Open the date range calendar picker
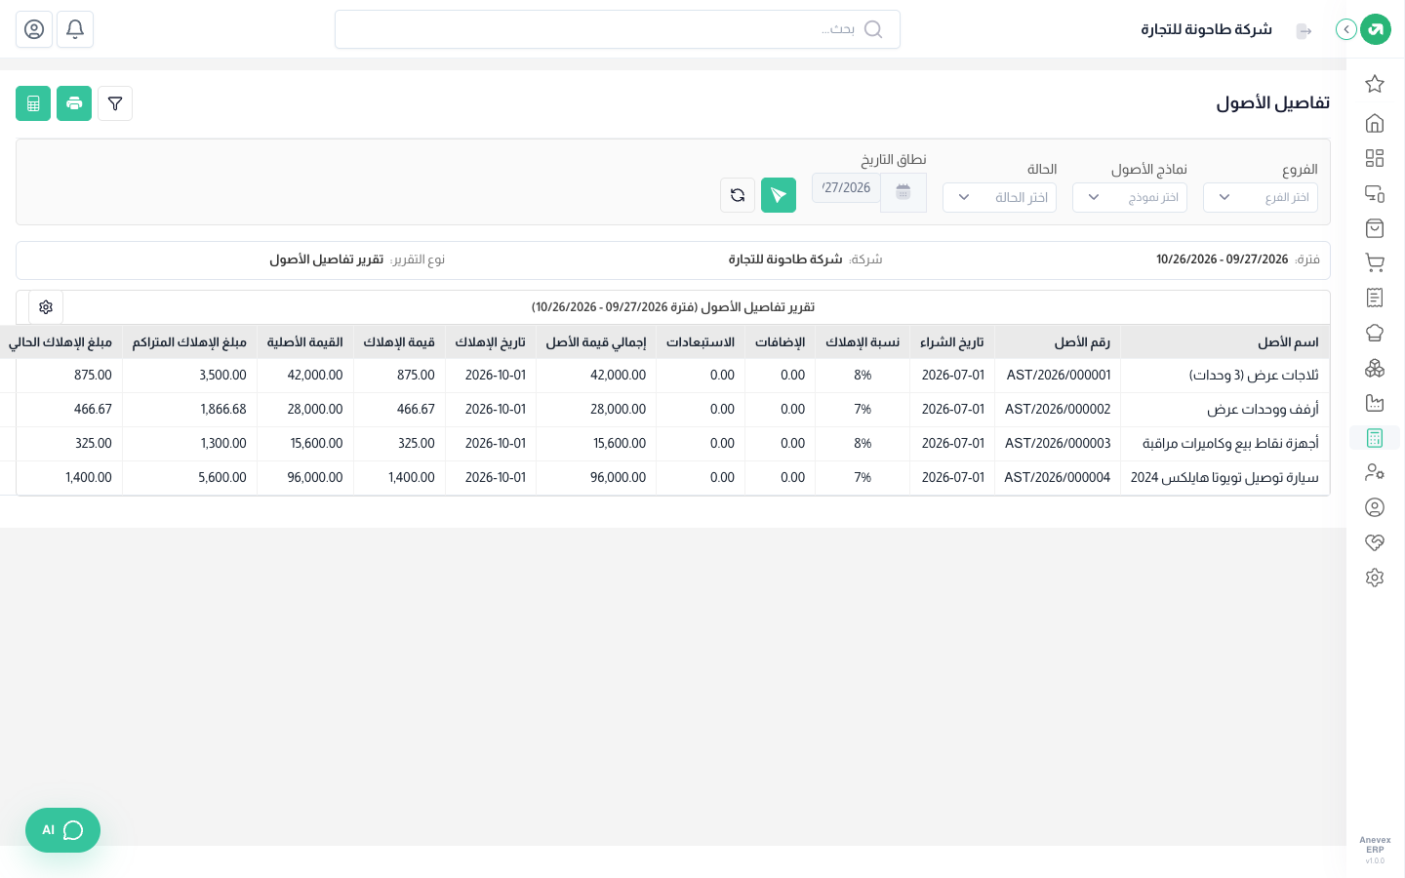 (x=903, y=192)
